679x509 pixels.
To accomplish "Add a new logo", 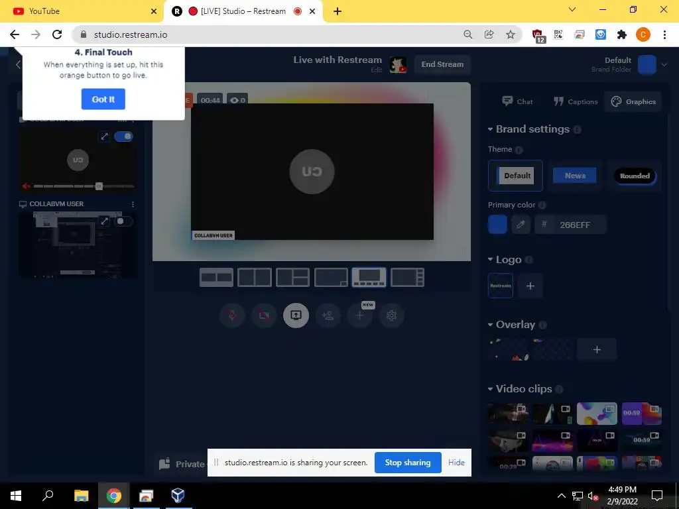I will tap(530, 286).
